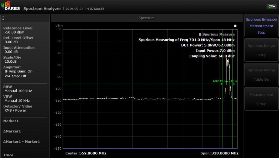Click the IF Amp Gain: On value
Screen dimensions: 279x158
point(19,71)
